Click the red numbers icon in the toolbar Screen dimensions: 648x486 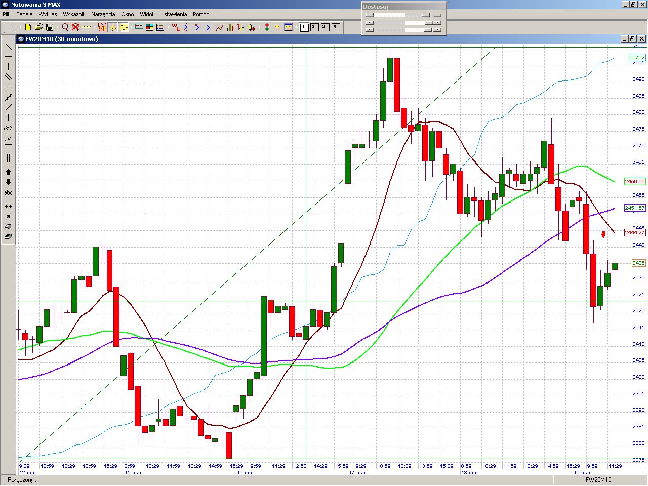click(x=102, y=27)
